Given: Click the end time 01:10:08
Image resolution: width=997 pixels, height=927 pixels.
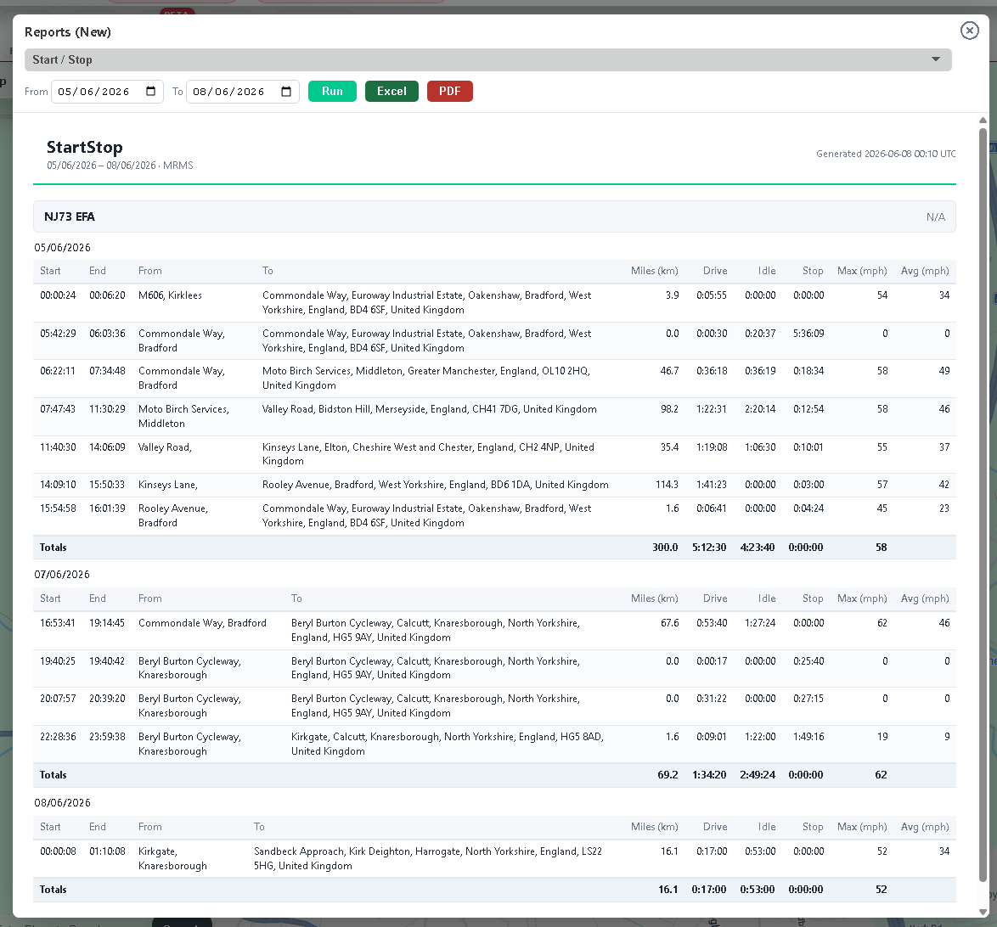Looking at the screenshot, I should click(x=108, y=851).
